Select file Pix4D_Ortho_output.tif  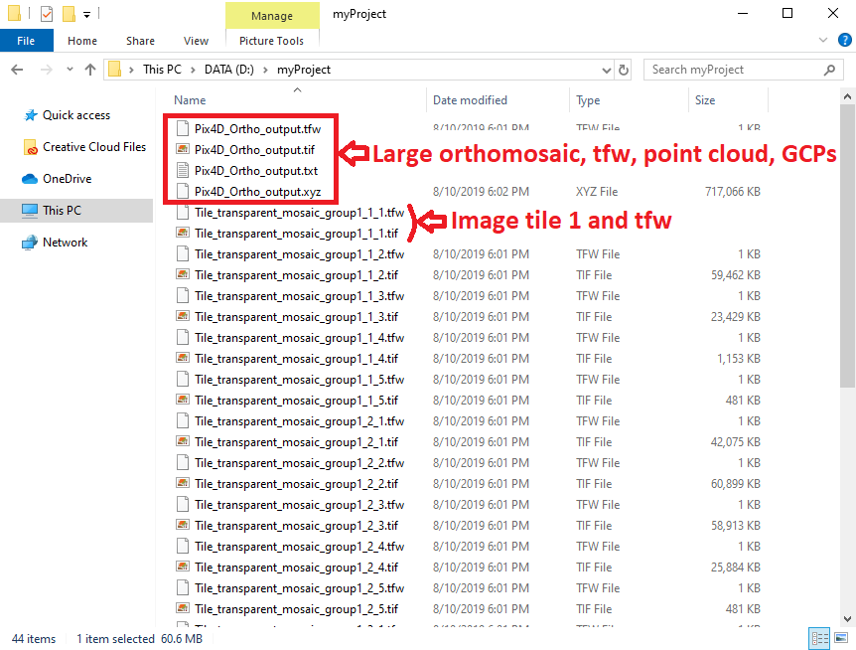(254, 150)
